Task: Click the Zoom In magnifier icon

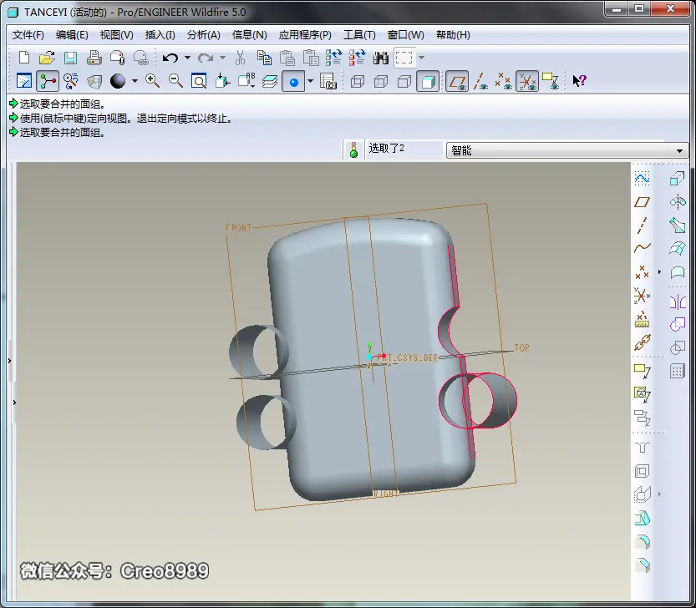Action: click(152, 81)
